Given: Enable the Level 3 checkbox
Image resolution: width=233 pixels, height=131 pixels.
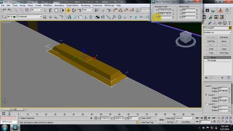Looking at the screenshot, I should tap(206, 104).
